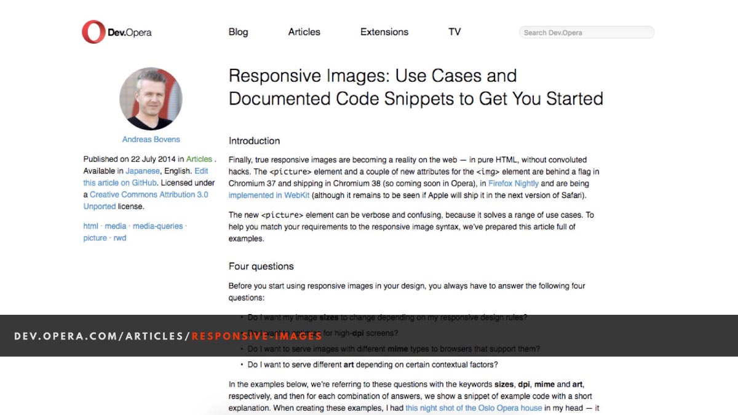This screenshot has height=415, width=738.
Task: Open the Blog menu item
Action: (238, 32)
